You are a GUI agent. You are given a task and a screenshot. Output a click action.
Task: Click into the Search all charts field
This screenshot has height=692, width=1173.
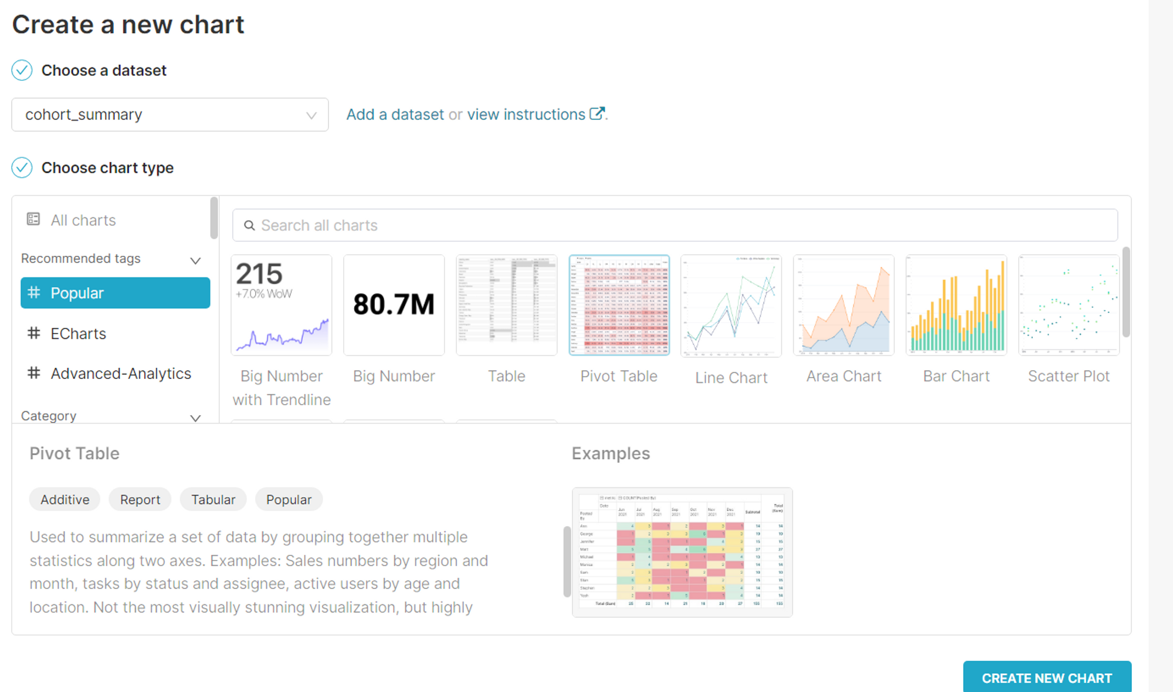click(674, 226)
